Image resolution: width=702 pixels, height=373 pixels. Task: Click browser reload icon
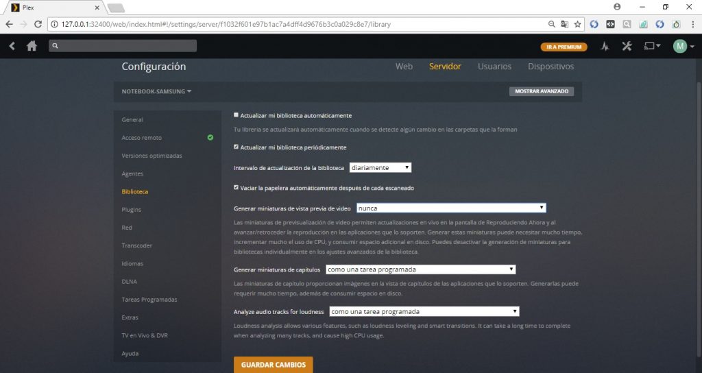point(38,24)
